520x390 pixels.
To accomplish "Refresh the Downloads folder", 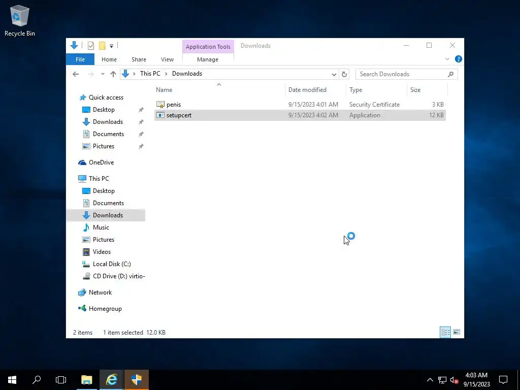I will (x=344, y=74).
